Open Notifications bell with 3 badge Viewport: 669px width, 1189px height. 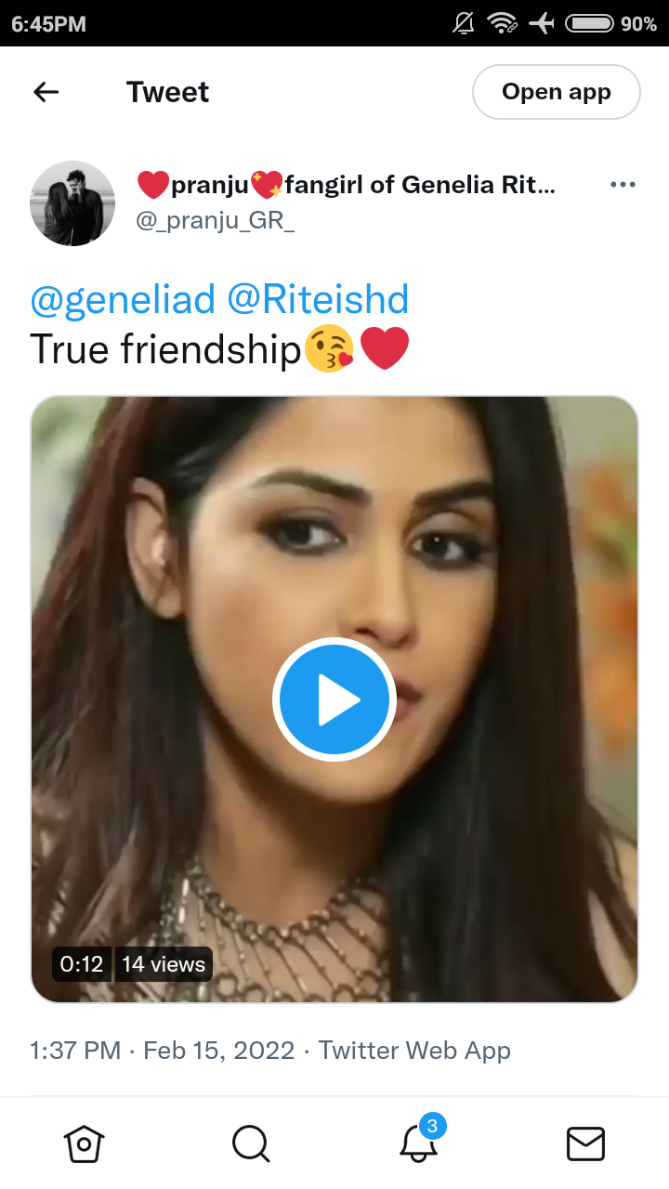coord(420,1140)
